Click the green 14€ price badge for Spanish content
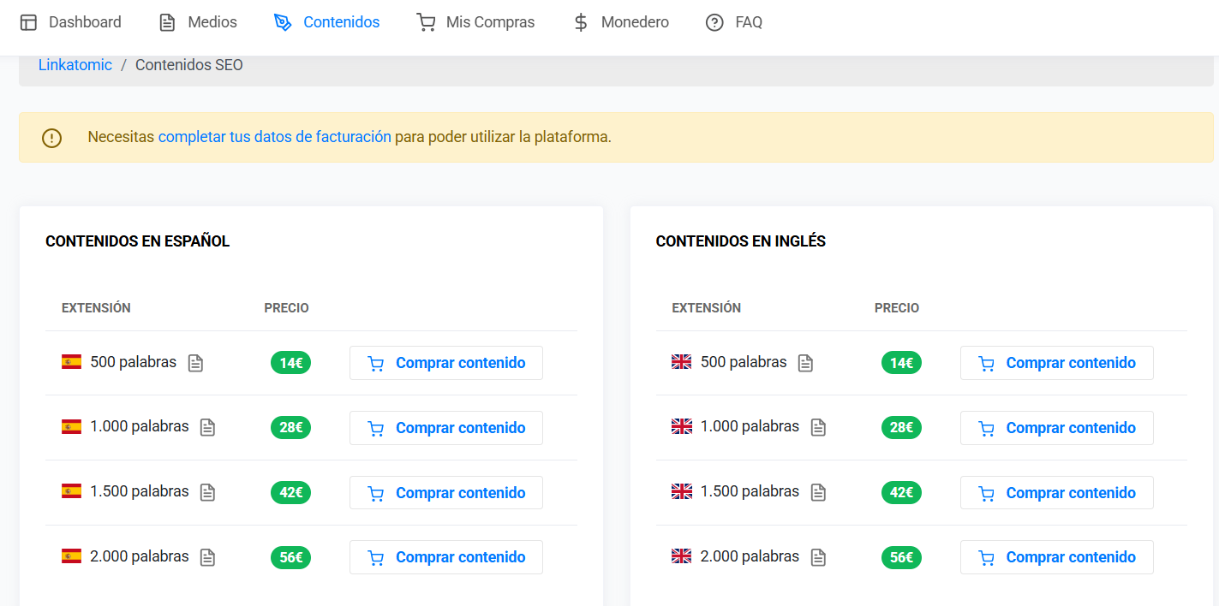 [x=290, y=362]
